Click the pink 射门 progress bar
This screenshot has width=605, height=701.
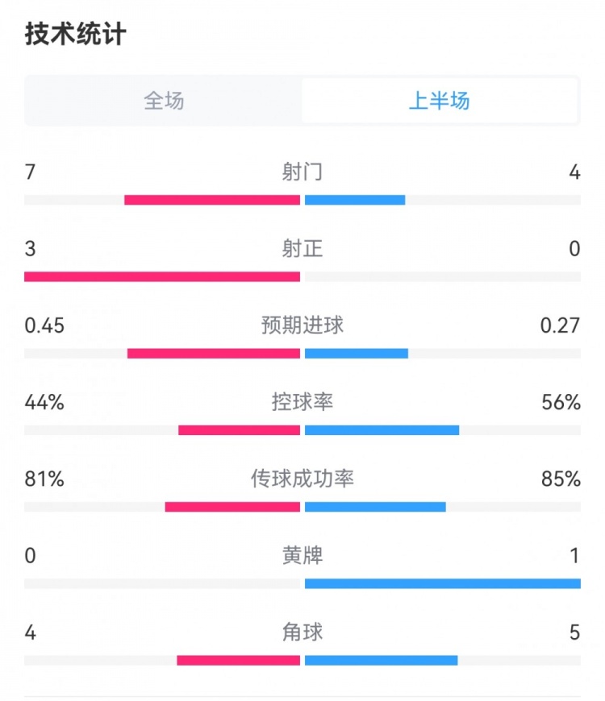[212, 200]
